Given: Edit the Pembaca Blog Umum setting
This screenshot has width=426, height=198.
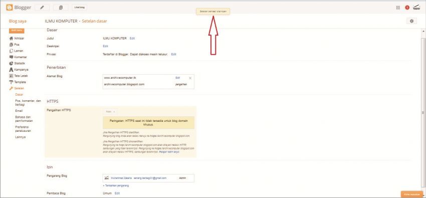Looking at the screenshot, I should [117, 193].
